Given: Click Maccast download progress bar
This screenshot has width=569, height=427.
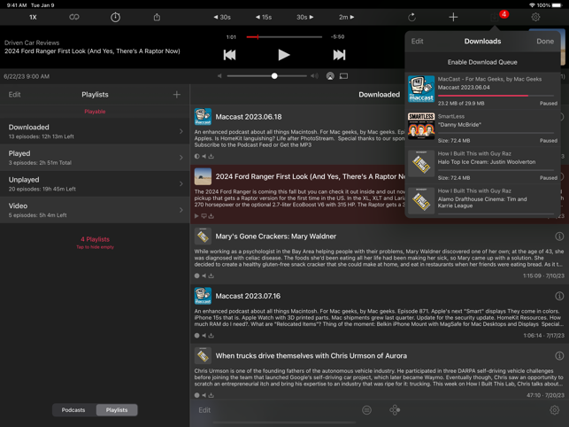Looking at the screenshot, I should 496,96.
